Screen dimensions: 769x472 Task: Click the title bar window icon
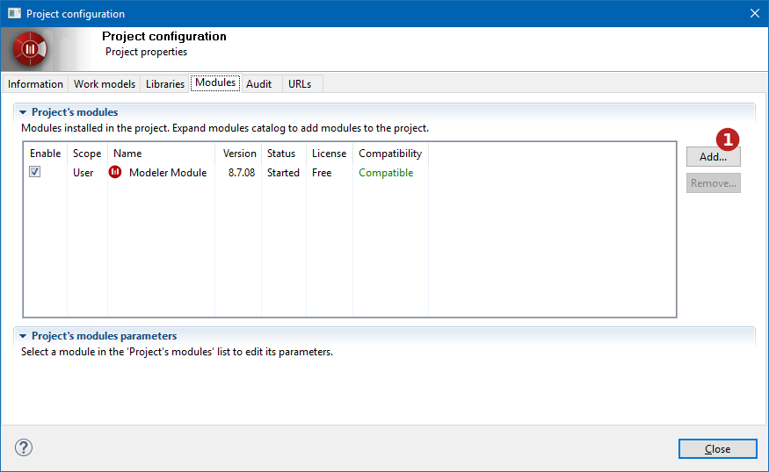click(15, 13)
